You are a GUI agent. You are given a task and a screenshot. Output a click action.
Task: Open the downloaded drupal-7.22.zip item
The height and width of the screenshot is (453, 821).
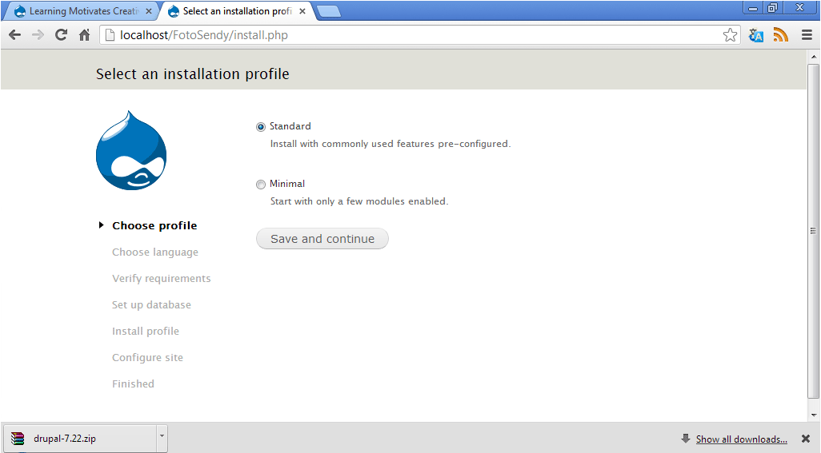tap(80, 439)
